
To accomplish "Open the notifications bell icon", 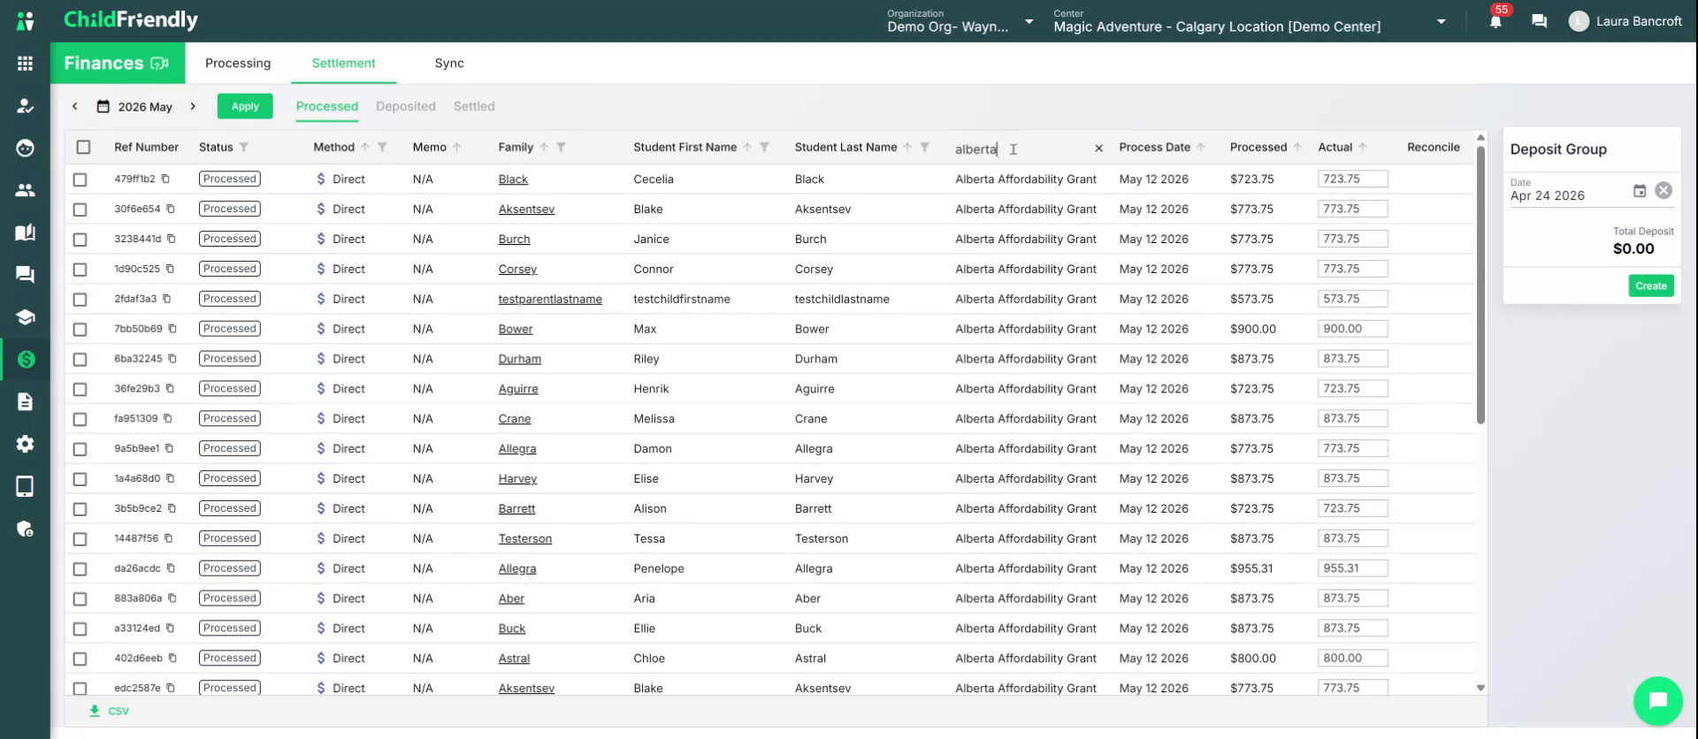I will [1495, 21].
